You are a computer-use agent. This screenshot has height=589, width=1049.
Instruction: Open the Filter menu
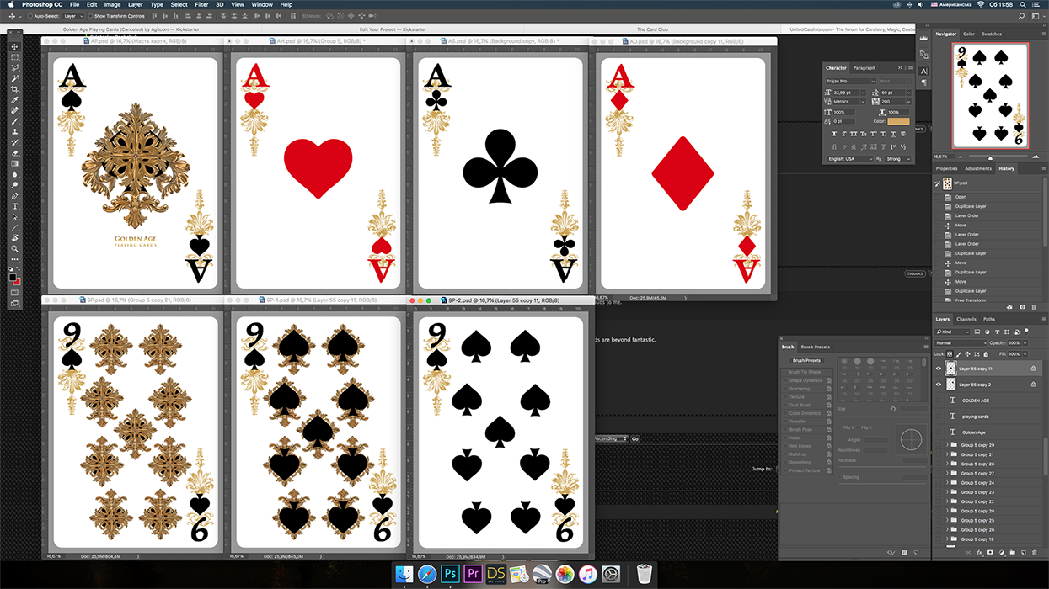tap(201, 4)
